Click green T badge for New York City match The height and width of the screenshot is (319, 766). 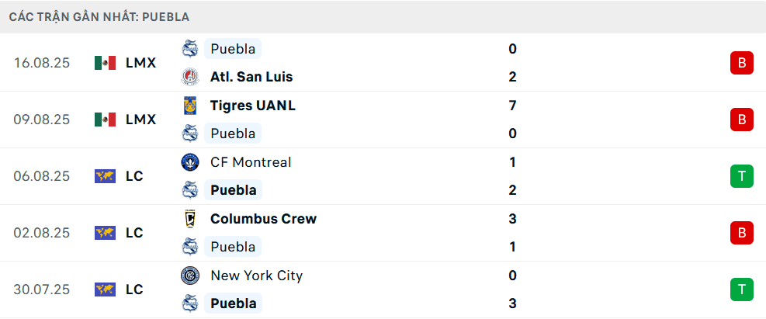coord(741,290)
